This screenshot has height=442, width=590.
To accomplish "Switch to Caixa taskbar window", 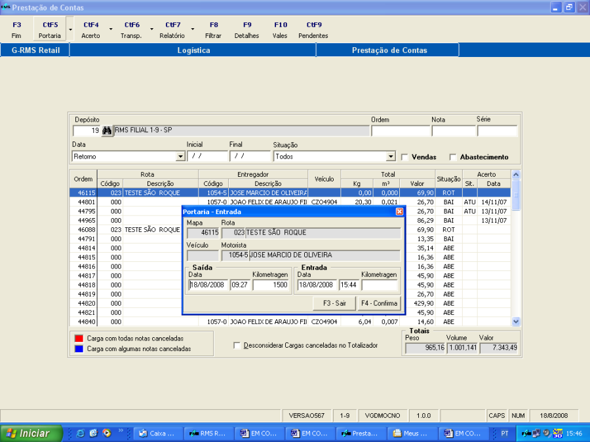I will pyautogui.click(x=158, y=433).
